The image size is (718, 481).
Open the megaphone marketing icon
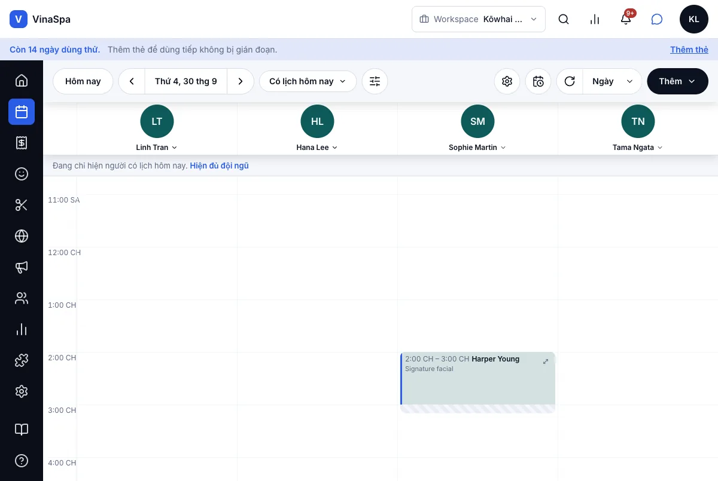click(x=22, y=267)
